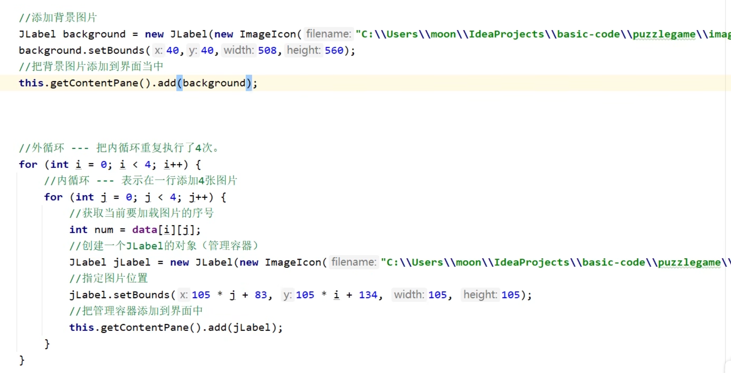The width and height of the screenshot is (731, 373).
Task: Click the 把背景图片添加到界面当中 comment
Action: (91, 67)
